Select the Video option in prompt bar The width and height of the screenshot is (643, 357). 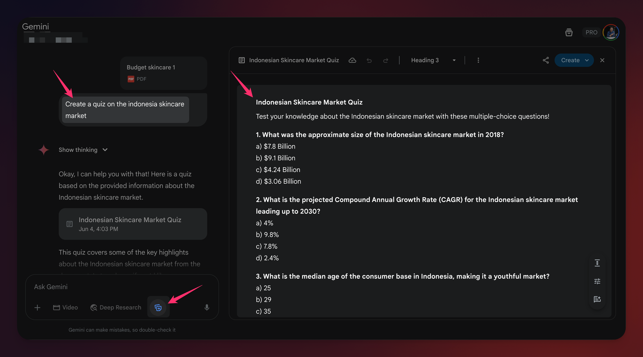[x=66, y=308]
